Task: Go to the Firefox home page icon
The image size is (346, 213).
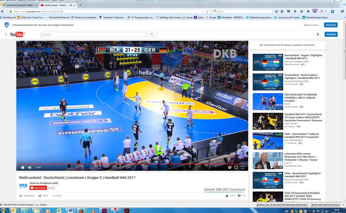Action: [301, 12]
